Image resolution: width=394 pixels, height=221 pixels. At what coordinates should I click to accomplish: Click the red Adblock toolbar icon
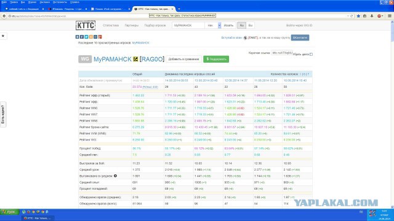pos(379,16)
